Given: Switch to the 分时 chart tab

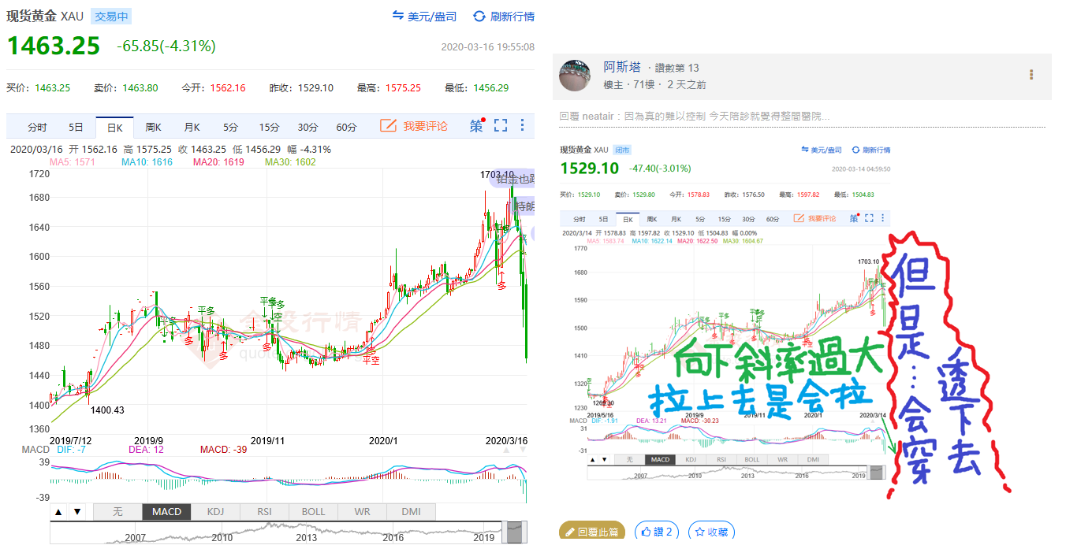Looking at the screenshot, I should [x=37, y=127].
